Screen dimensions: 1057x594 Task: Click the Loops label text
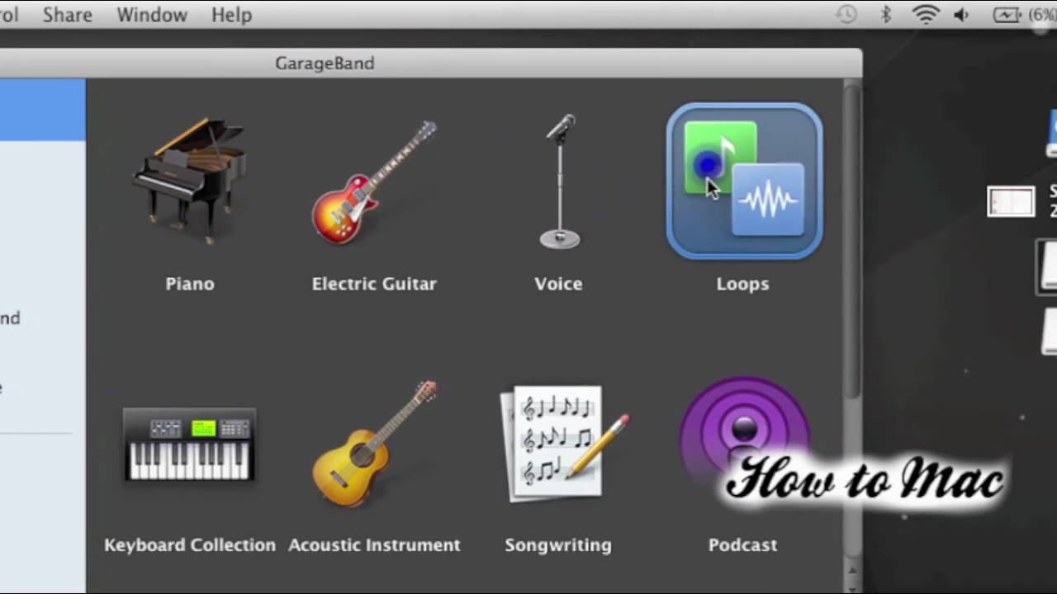coord(742,284)
